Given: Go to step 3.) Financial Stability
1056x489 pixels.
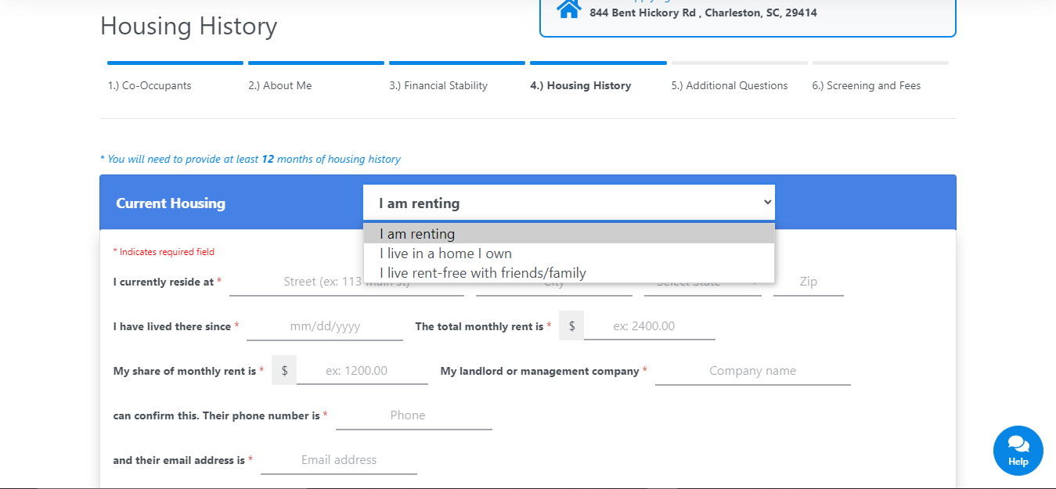Looking at the screenshot, I should pyautogui.click(x=438, y=85).
